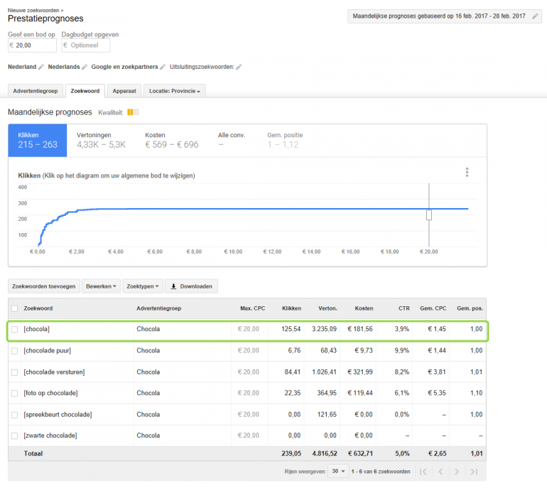Screen dimensions: 547x488
Task: Click the Geef een bod op field
Action: click(32, 45)
